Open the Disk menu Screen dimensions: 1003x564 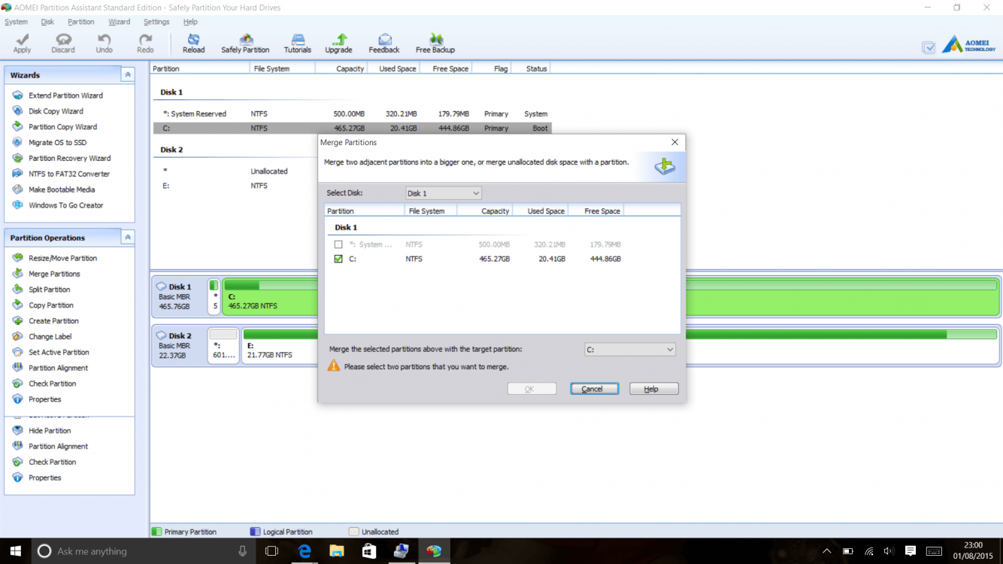[x=47, y=21]
